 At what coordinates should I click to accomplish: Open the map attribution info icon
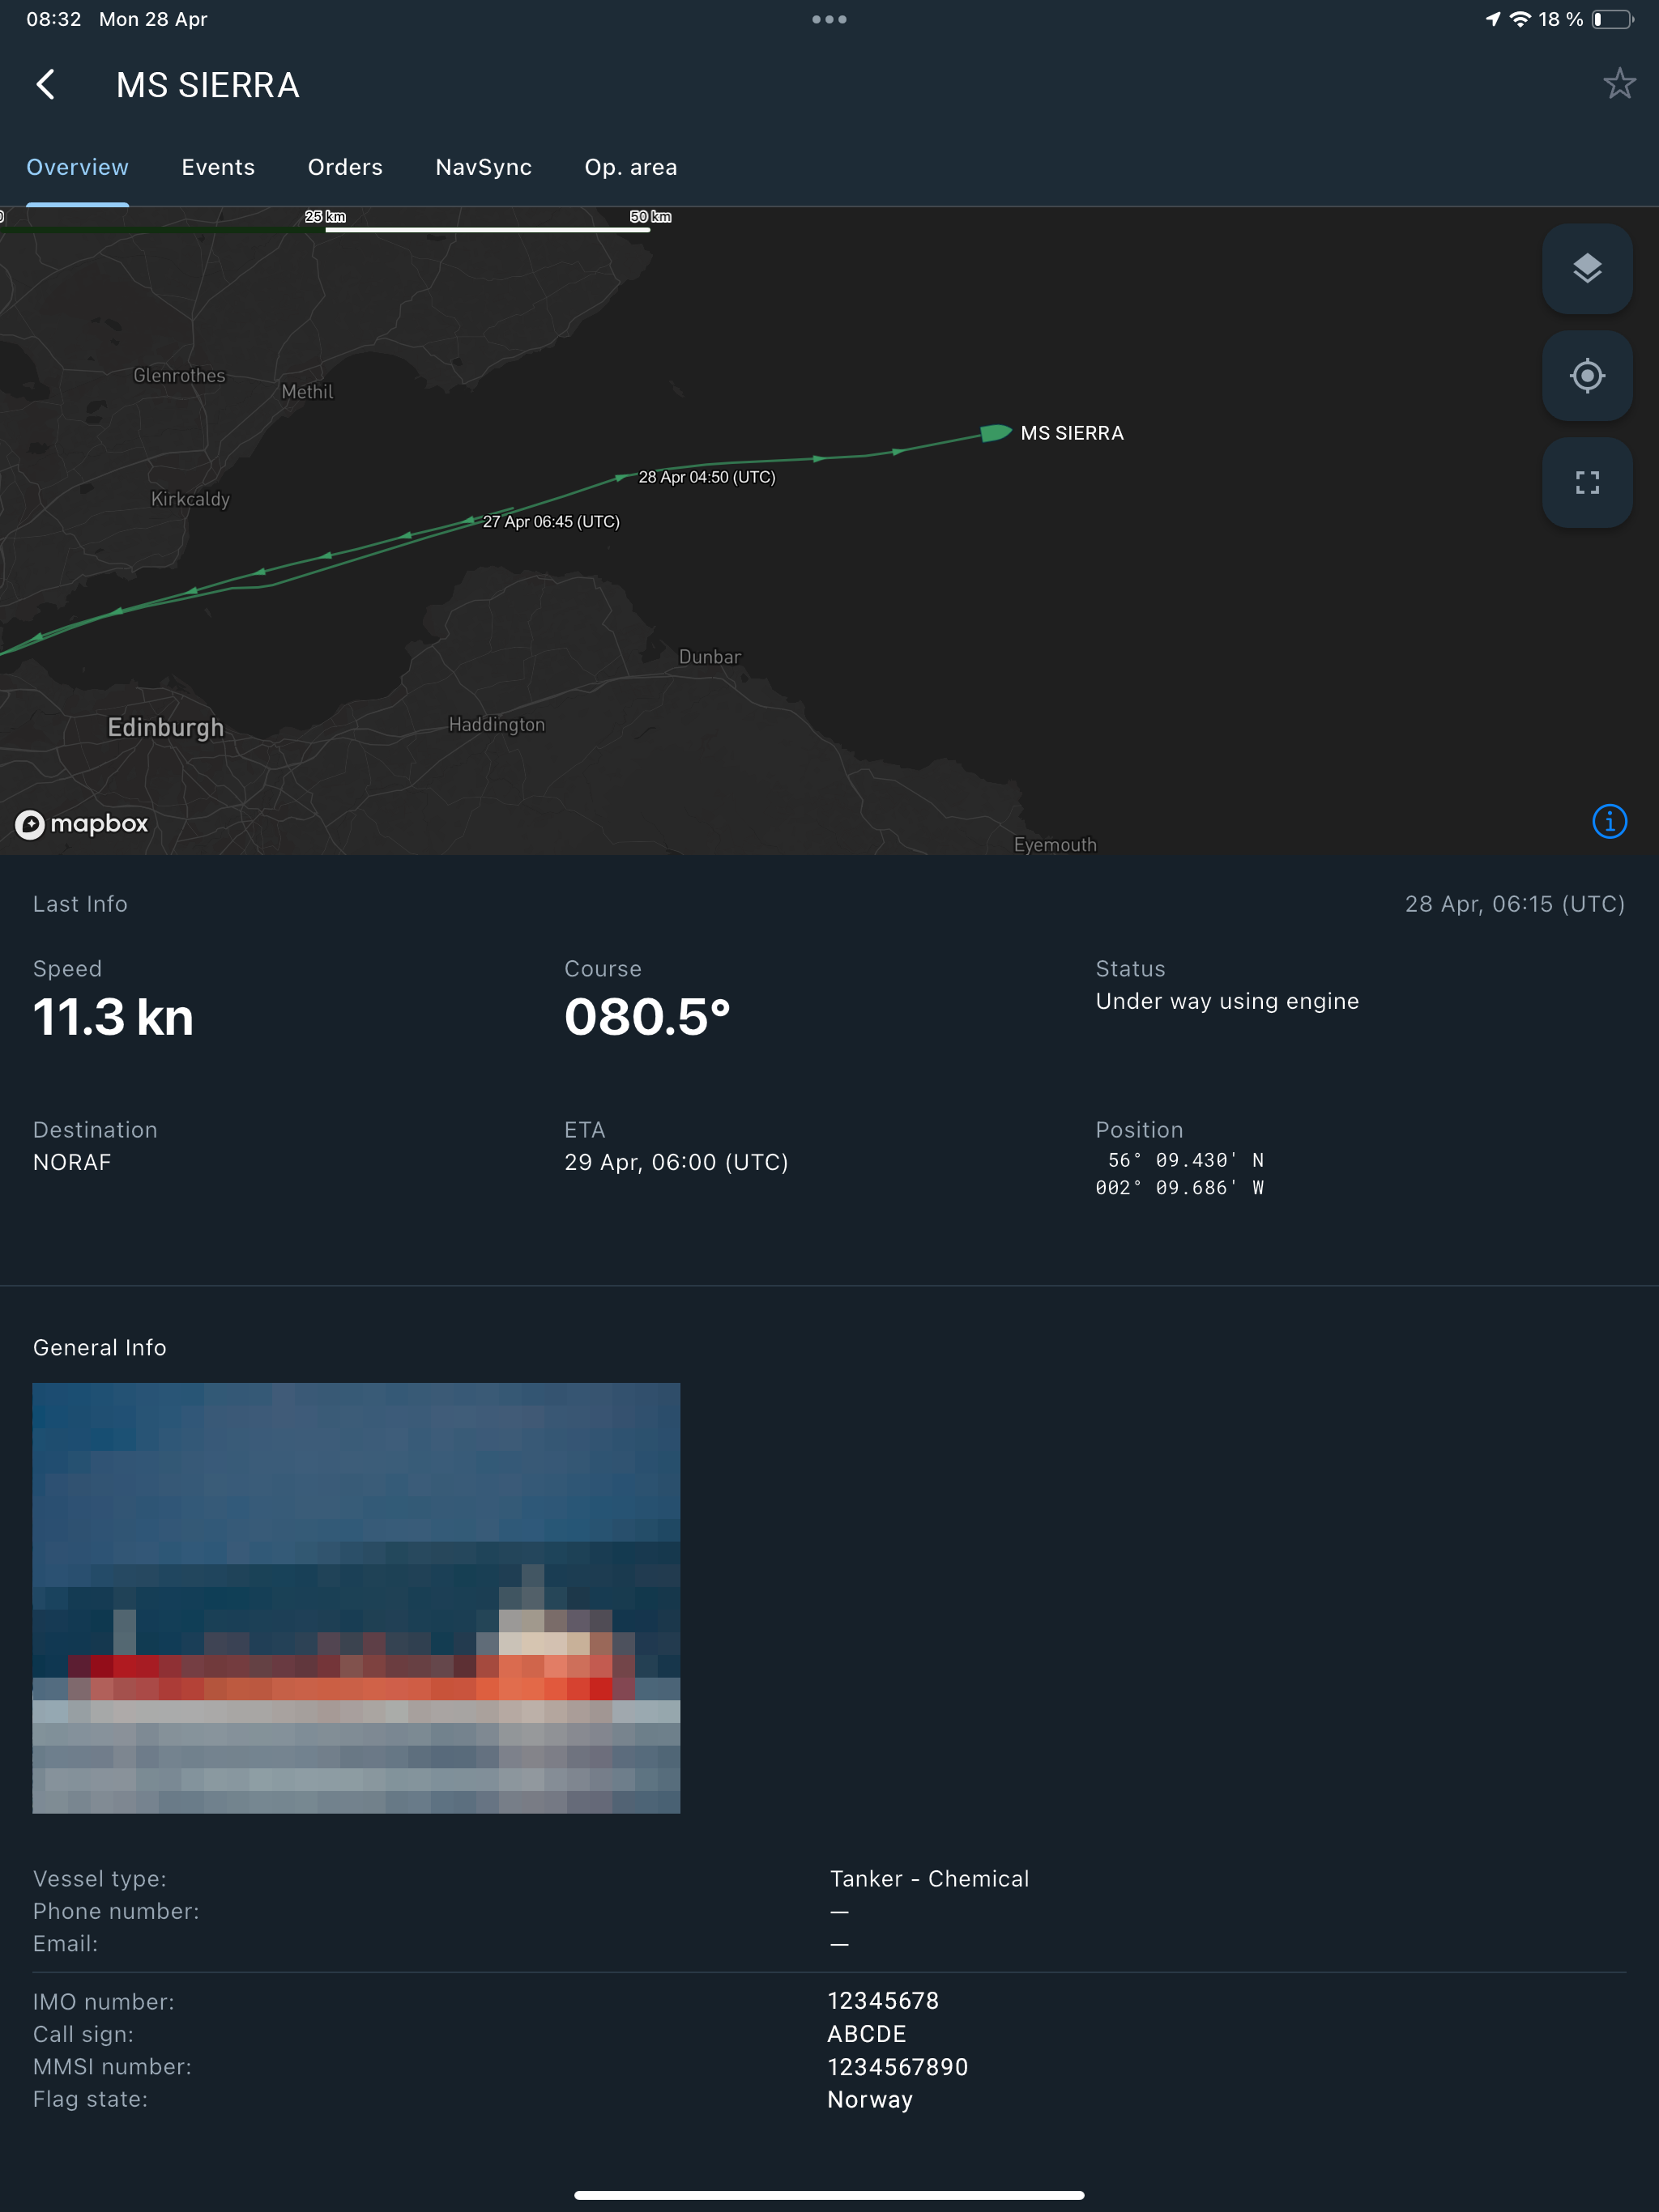coord(1609,822)
